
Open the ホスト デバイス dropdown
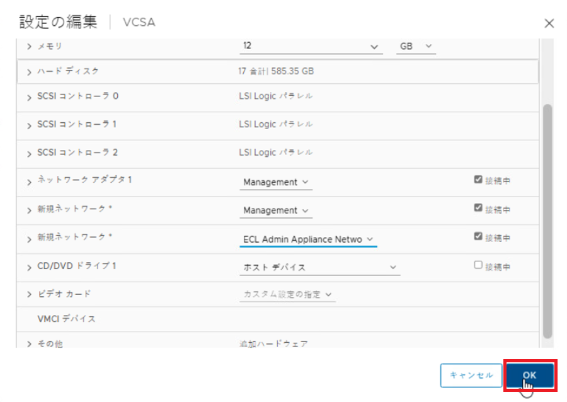(319, 267)
